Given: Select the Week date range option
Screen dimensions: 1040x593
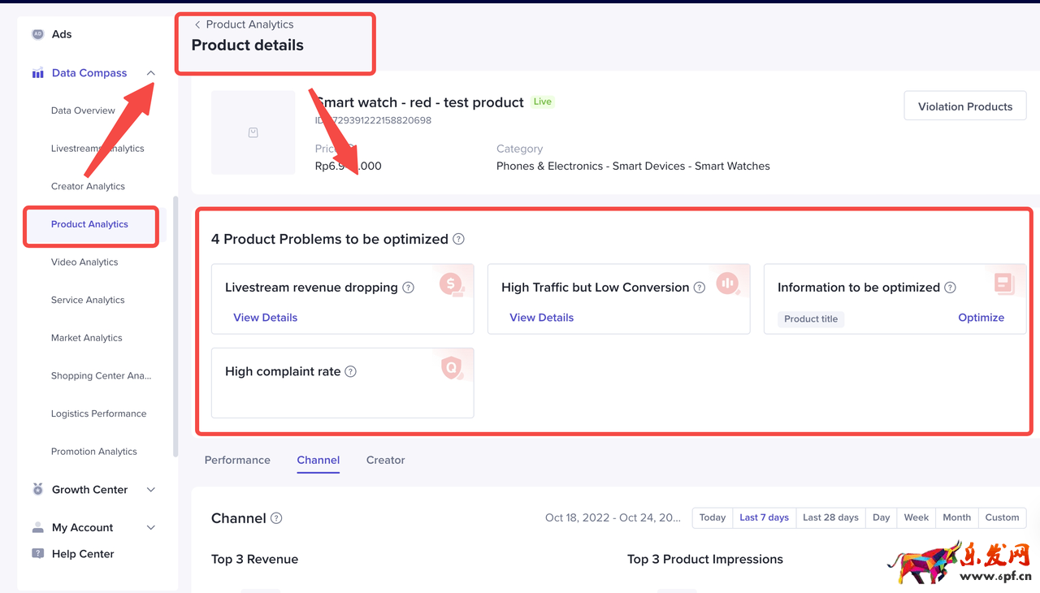Looking at the screenshot, I should point(916,517).
